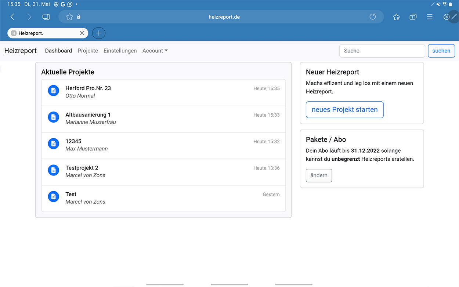The image size is (459, 287).
Task: Open the browser tabs overview icon
Action: tap(413, 17)
